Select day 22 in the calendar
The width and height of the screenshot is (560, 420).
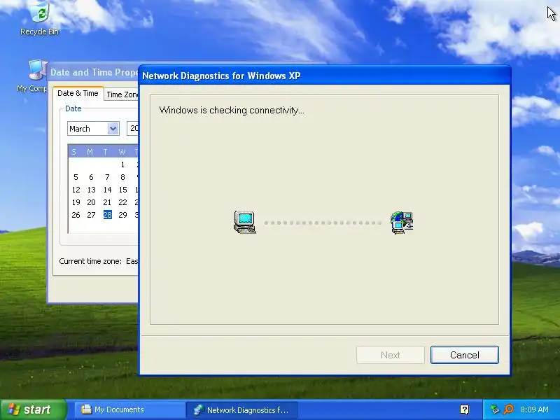[x=123, y=202]
